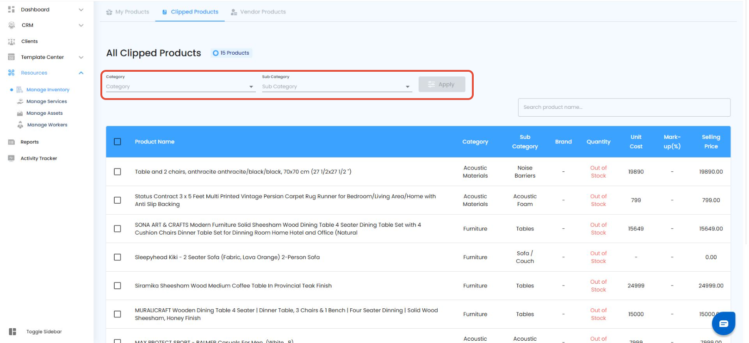Image resolution: width=749 pixels, height=343 pixels.
Task: Open the Sub Category filter dropdown
Action: pos(336,87)
